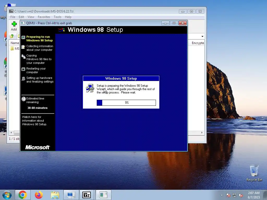Viewport: 267px width, 200px height.
Task: Click the Preparing to run Setup step icon
Action: (x=23, y=37)
